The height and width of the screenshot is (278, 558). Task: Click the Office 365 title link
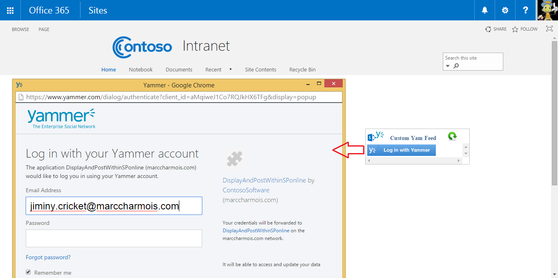pyautogui.click(x=49, y=10)
